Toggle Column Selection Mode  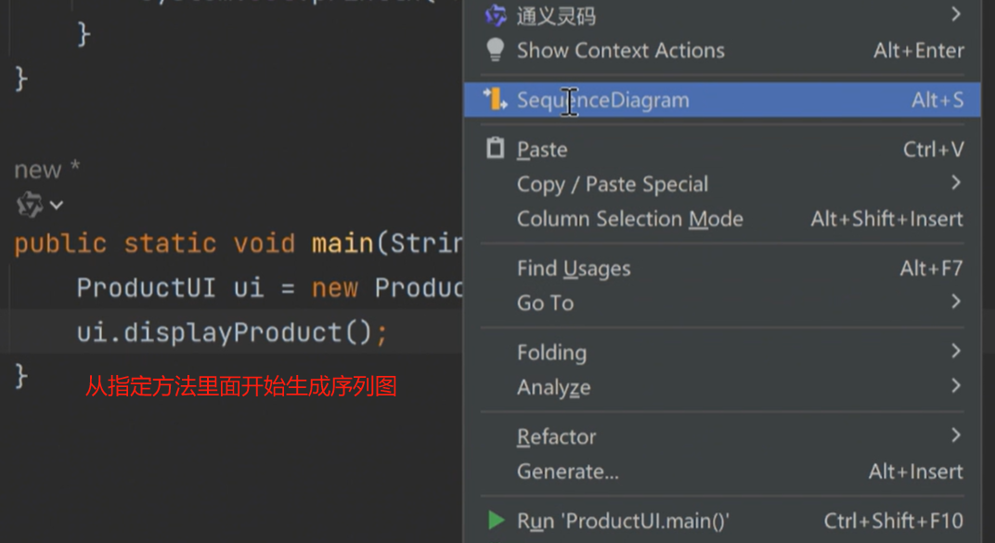click(629, 219)
